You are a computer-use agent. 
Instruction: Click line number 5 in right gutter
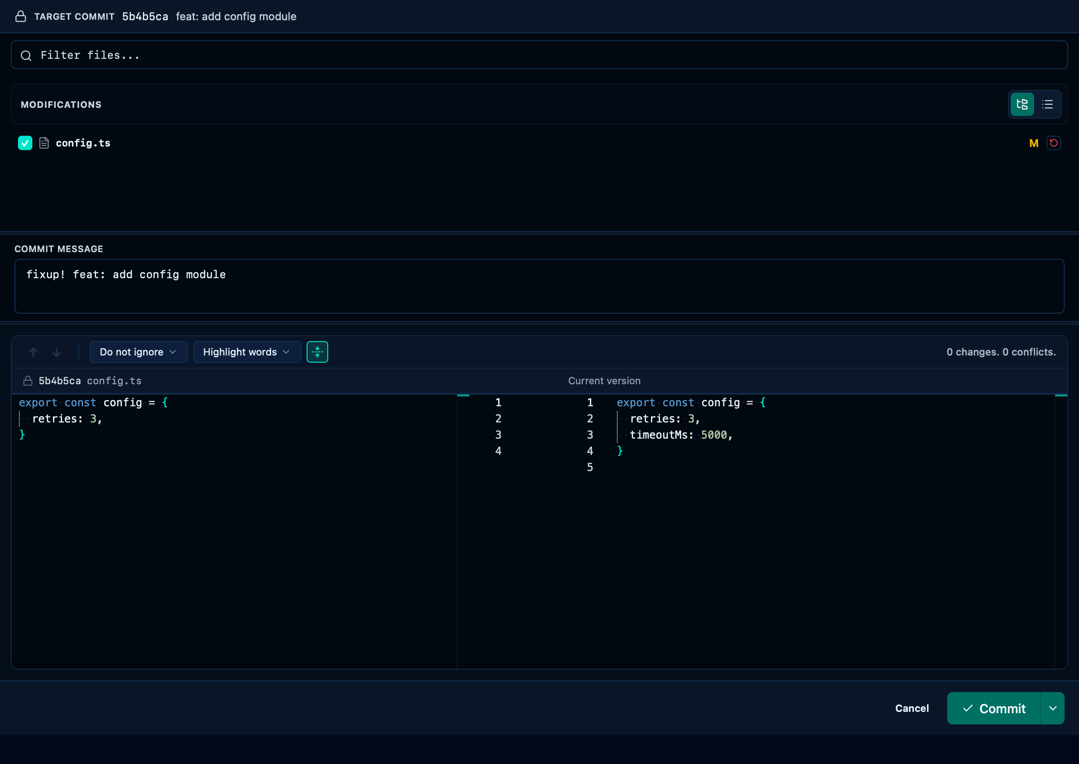click(589, 467)
